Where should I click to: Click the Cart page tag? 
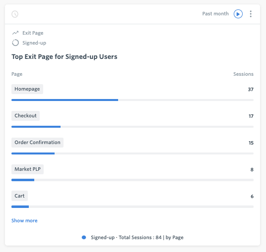click(19, 196)
